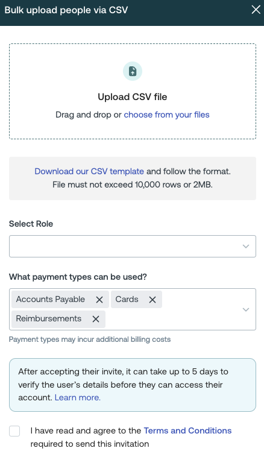The width and height of the screenshot is (264, 454).
Task: Click 'choose from your files' link
Action: (167, 115)
